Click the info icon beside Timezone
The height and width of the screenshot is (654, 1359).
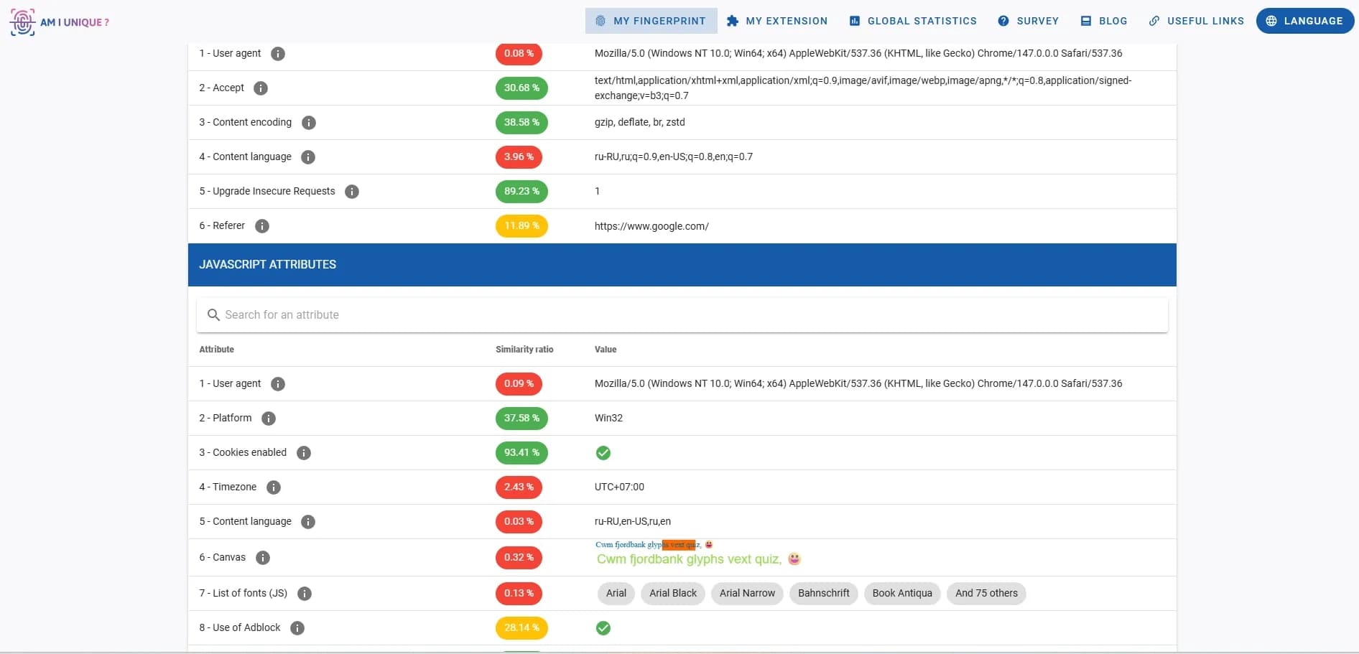coord(273,487)
